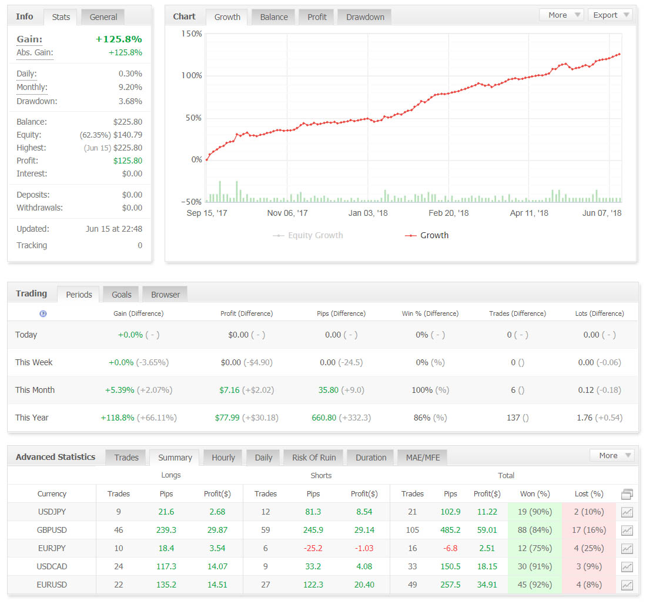
Task: Open the EURJPY row chart icon
Action: [x=627, y=549]
